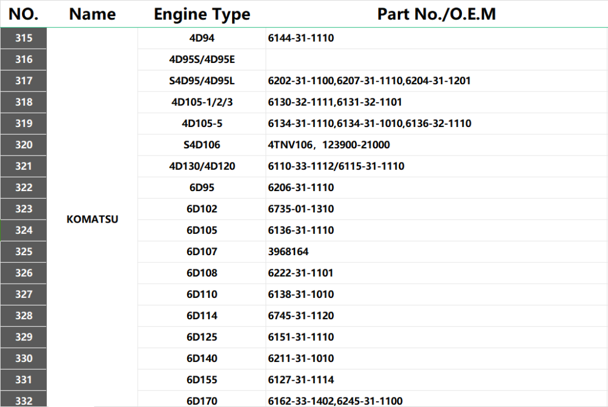Viewport: 608px width, 407px height.
Task: Select row number 328
Action: tap(24, 316)
